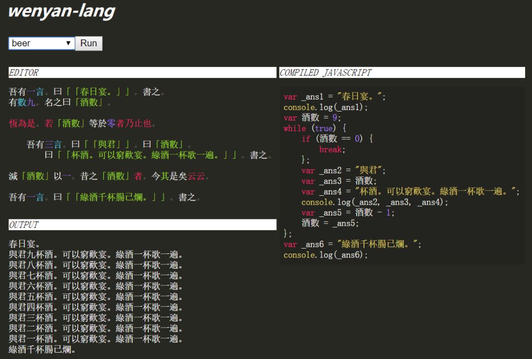
Task: Click the Run button
Action: (89, 43)
